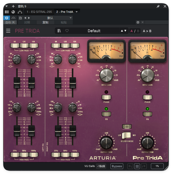This screenshot has height=174, width=172.
Task: Expand the plugin tab dropdown arrow
Action: 77,12
